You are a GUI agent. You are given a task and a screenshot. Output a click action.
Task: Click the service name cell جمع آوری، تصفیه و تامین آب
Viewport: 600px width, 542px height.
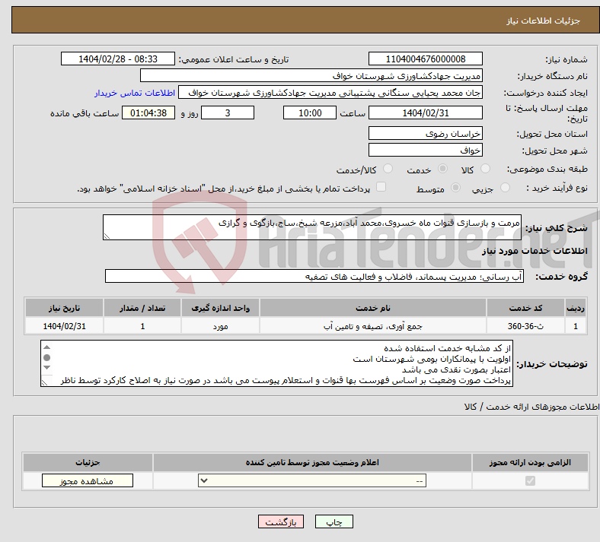(x=373, y=326)
